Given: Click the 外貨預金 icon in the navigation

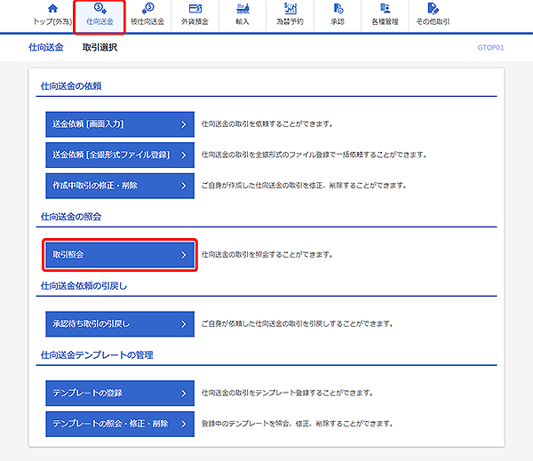Looking at the screenshot, I should coord(195,8).
